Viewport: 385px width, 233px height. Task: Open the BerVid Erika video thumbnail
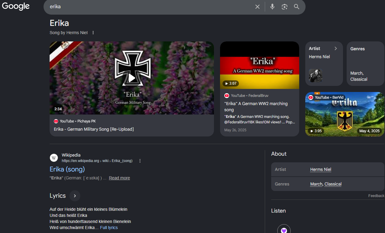pyautogui.click(x=345, y=114)
